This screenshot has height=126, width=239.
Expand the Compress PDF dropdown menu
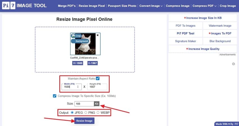pos(204,6)
